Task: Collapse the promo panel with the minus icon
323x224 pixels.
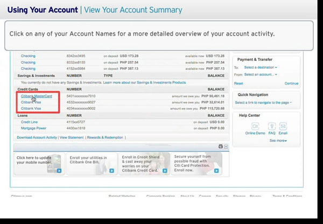Action: click(226, 146)
